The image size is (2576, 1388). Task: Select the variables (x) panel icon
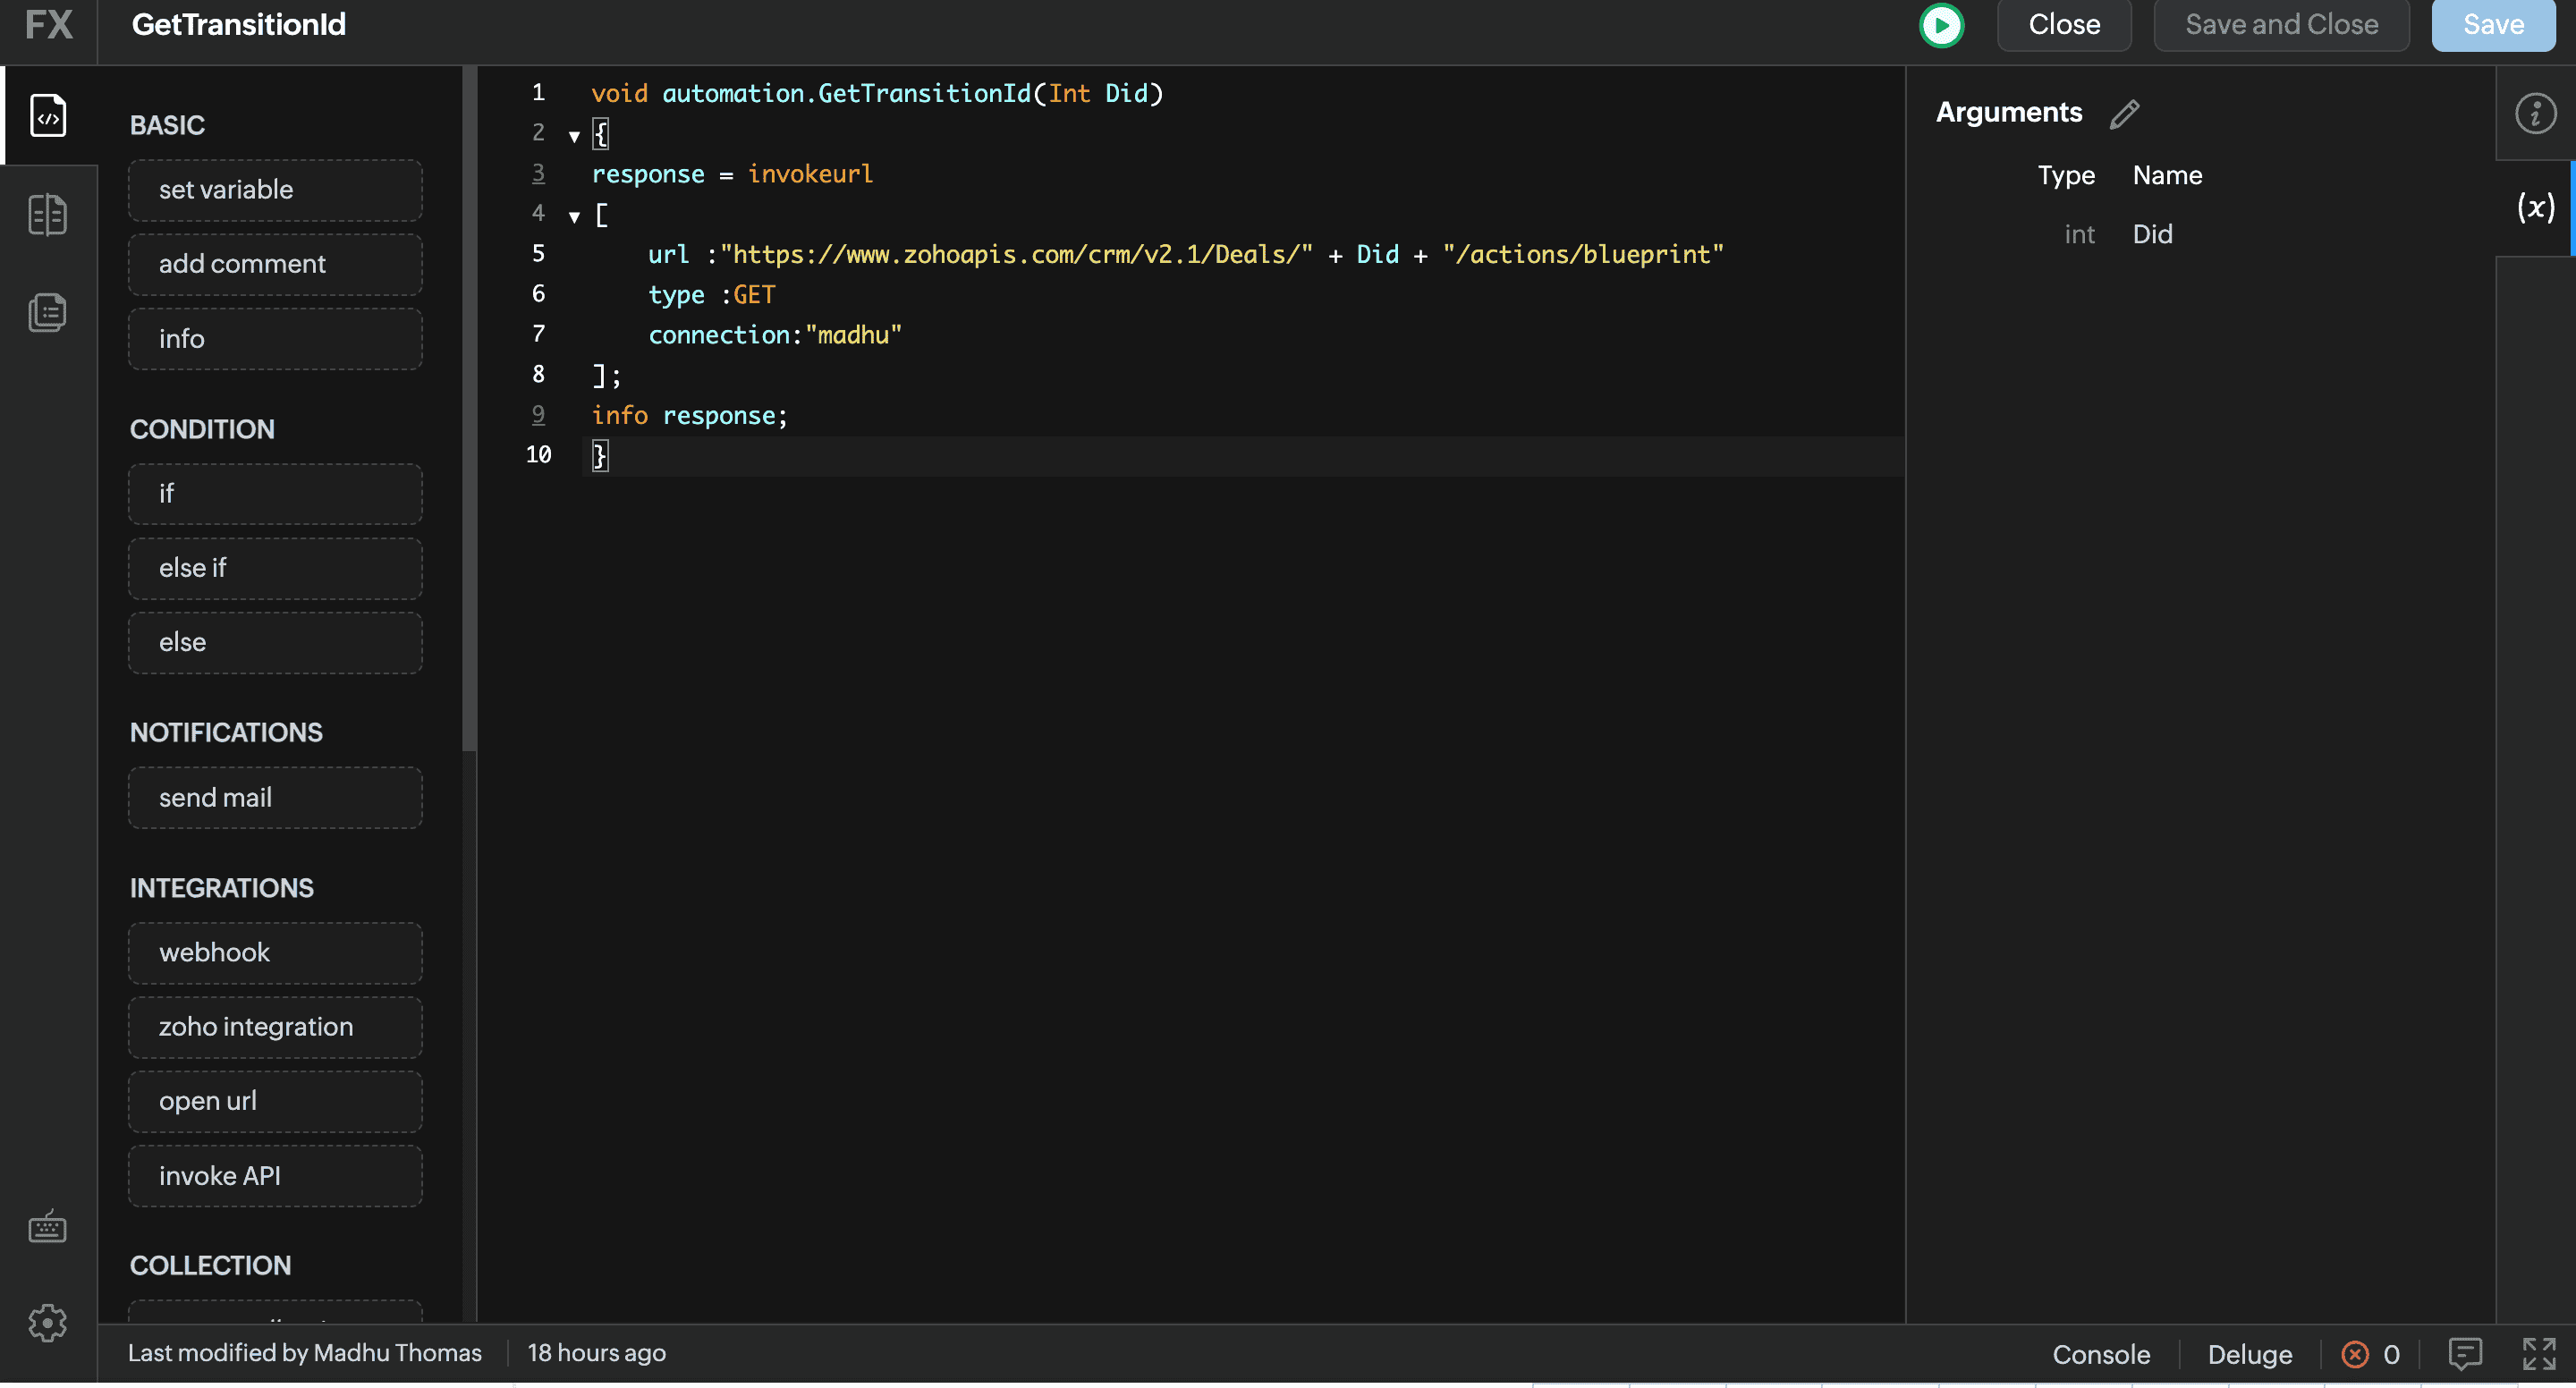click(2534, 208)
